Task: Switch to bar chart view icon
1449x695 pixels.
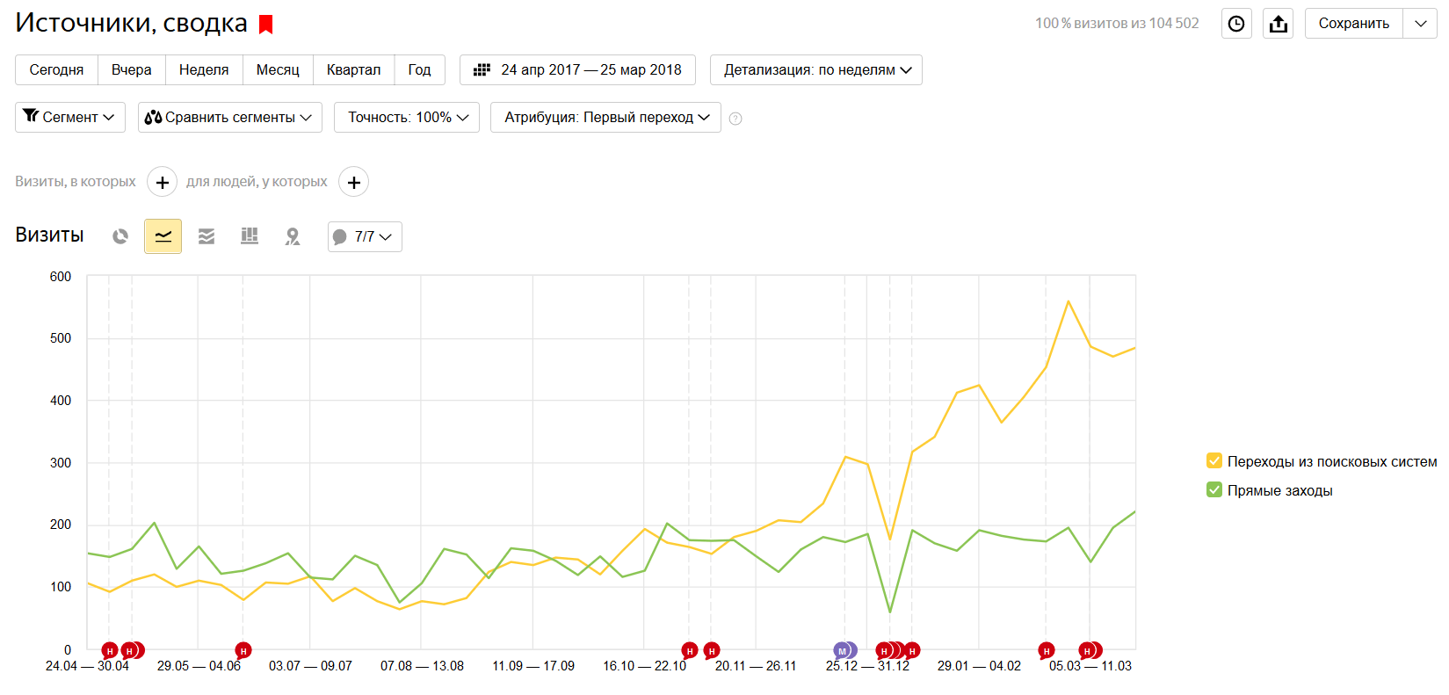Action: 250,236
